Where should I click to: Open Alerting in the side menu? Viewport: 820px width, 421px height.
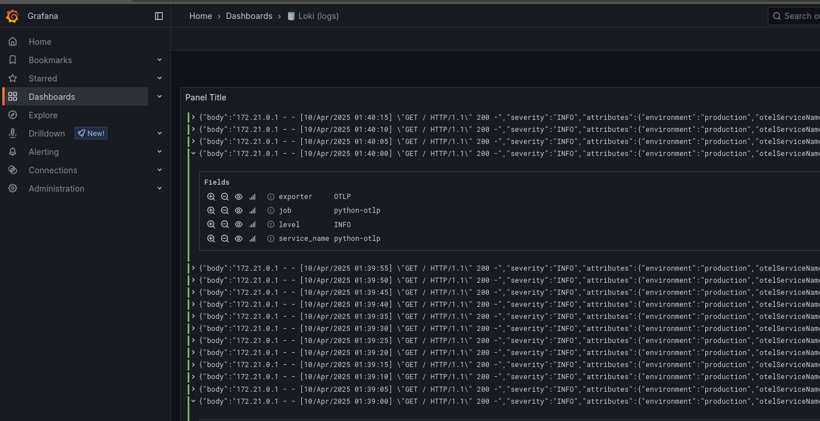[44, 152]
